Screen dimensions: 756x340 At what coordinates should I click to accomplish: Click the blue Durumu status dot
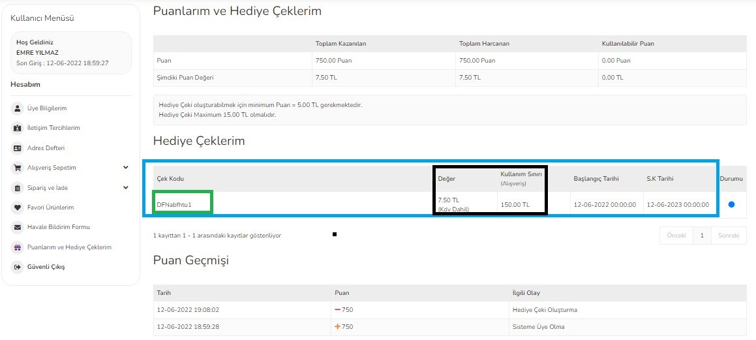coord(731,204)
